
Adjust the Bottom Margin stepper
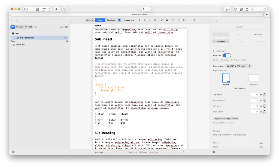(264, 100)
